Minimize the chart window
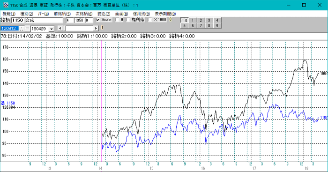 point(289,5)
